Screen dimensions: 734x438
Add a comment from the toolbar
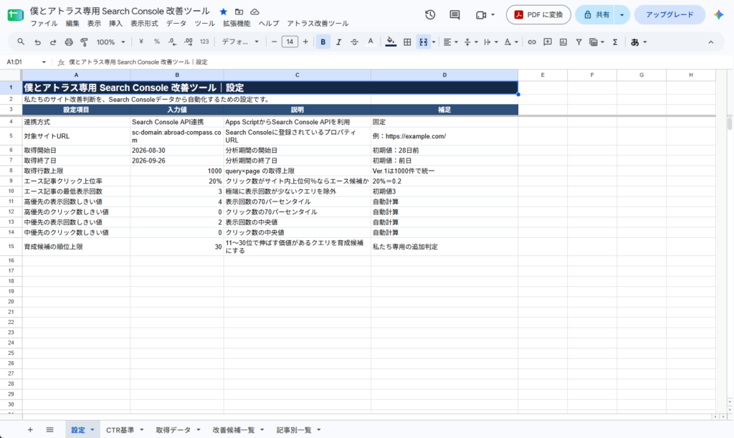coord(547,42)
